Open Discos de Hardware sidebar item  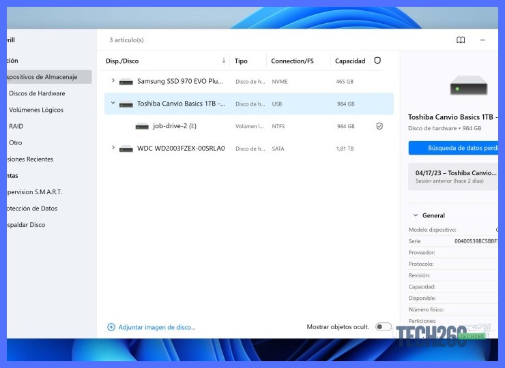(37, 93)
